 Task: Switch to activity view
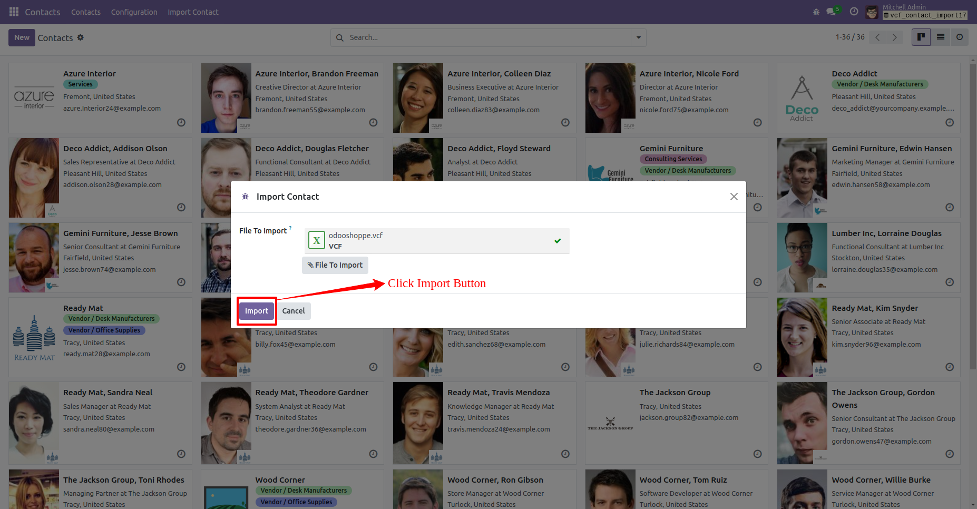pos(960,37)
